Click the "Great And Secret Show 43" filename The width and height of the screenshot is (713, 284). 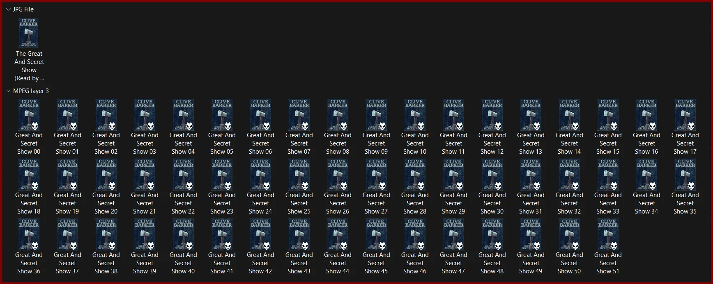coord(299,263)
